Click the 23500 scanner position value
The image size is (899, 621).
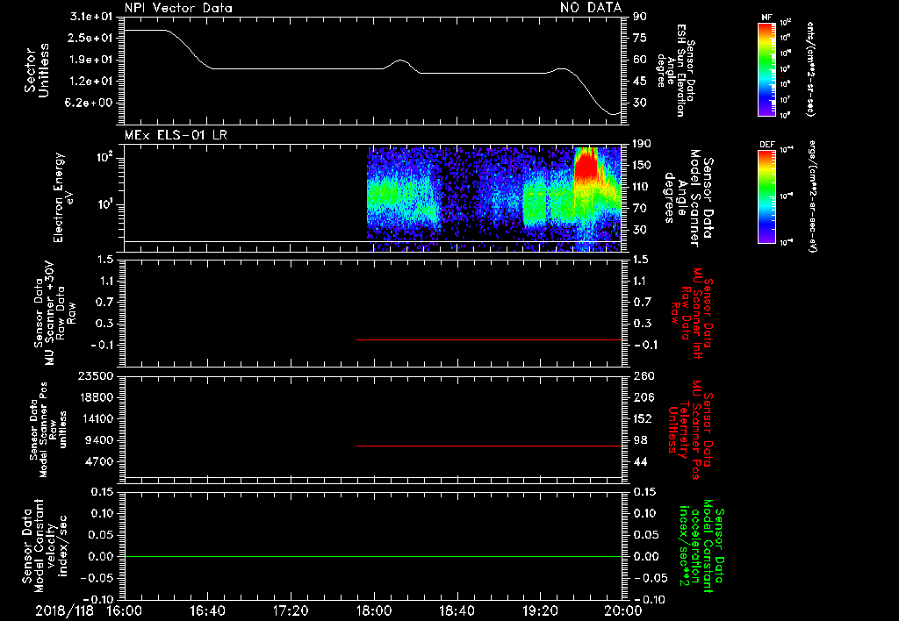95,376
